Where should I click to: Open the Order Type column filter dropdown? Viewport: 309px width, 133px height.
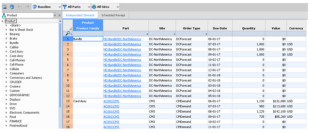coord(206,34)
